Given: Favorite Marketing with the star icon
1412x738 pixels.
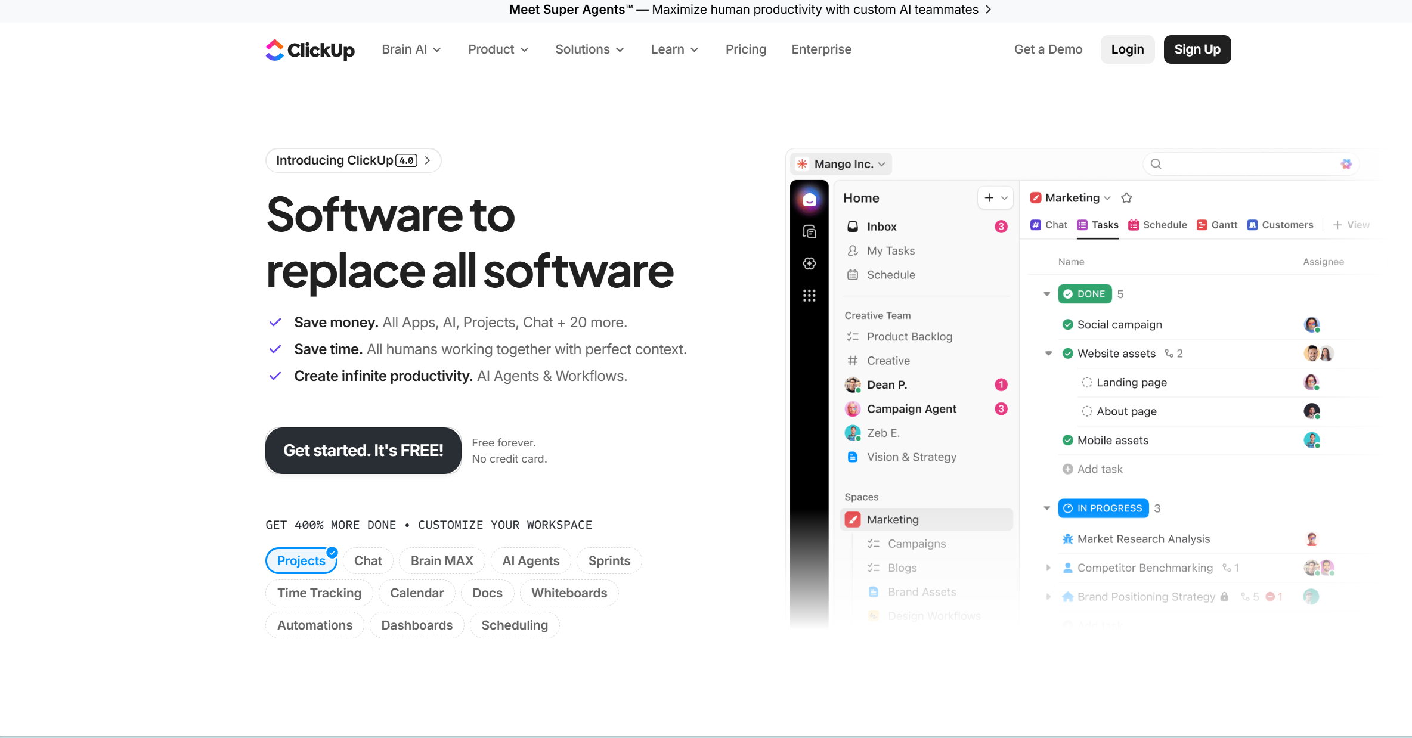Looking at the screenshot, I should point(1126,198).
